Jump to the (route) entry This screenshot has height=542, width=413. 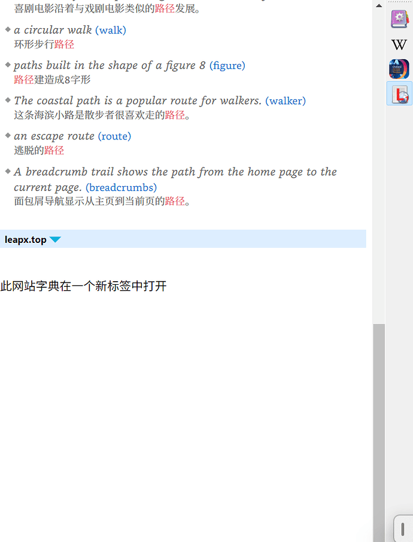(x=114, y=136)
